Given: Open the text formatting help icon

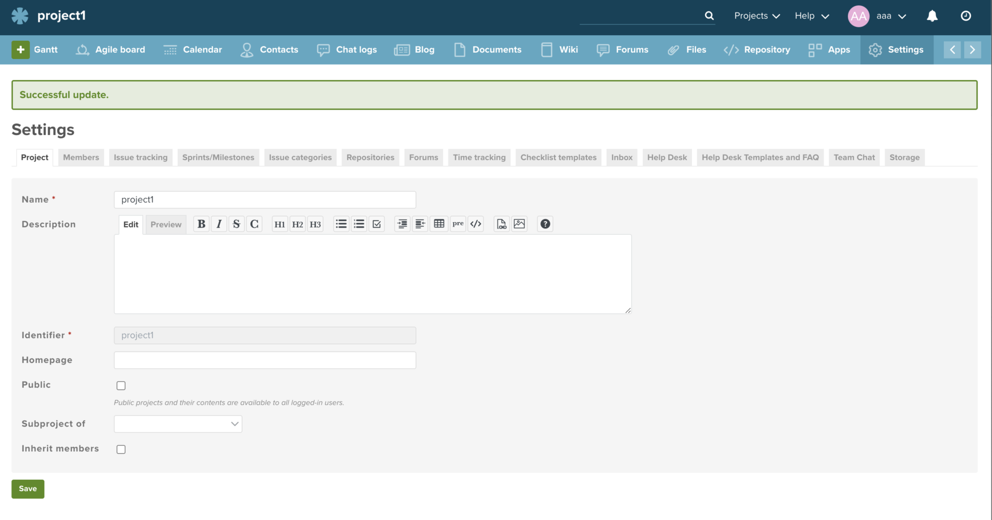Looking at the screenshot, I should pos(545,224).
